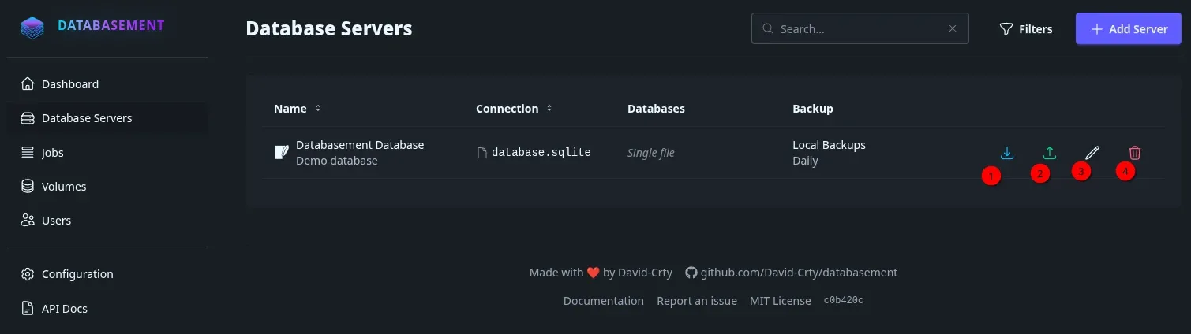Screen dimensions: 1191x334
Task: Click the SQLite icon beside Databasement Database
Action: [281, 153]
